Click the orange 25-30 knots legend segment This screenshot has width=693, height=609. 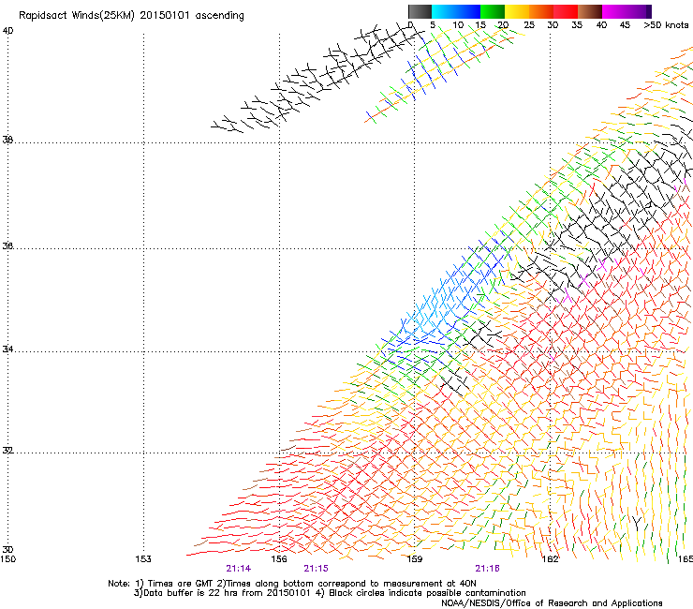click(541, 11)
